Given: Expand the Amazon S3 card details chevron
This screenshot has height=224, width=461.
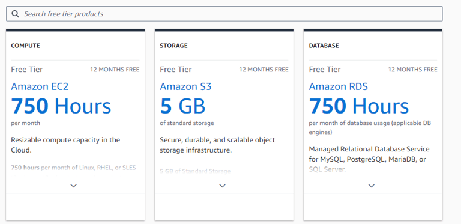Looking at the screenshot, I should (x=223, y=186).
